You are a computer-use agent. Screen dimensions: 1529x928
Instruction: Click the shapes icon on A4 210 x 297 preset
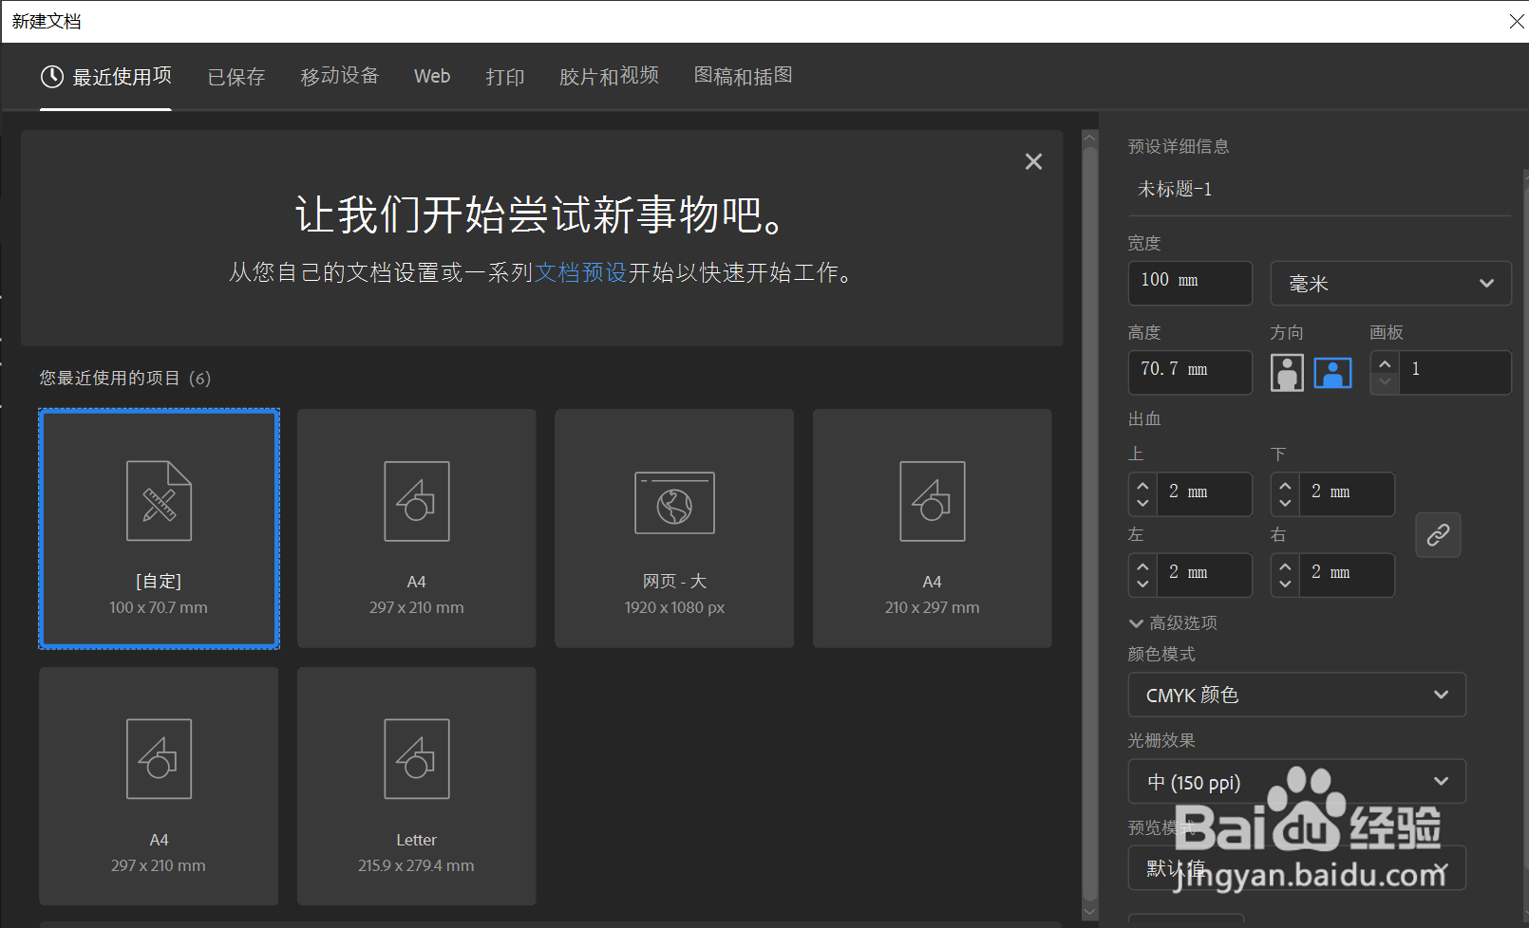(933, 501)
